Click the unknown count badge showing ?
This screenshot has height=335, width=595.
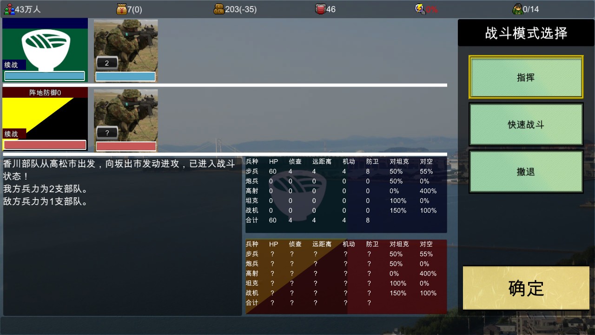pyautogui.click(x=107, y=133)
